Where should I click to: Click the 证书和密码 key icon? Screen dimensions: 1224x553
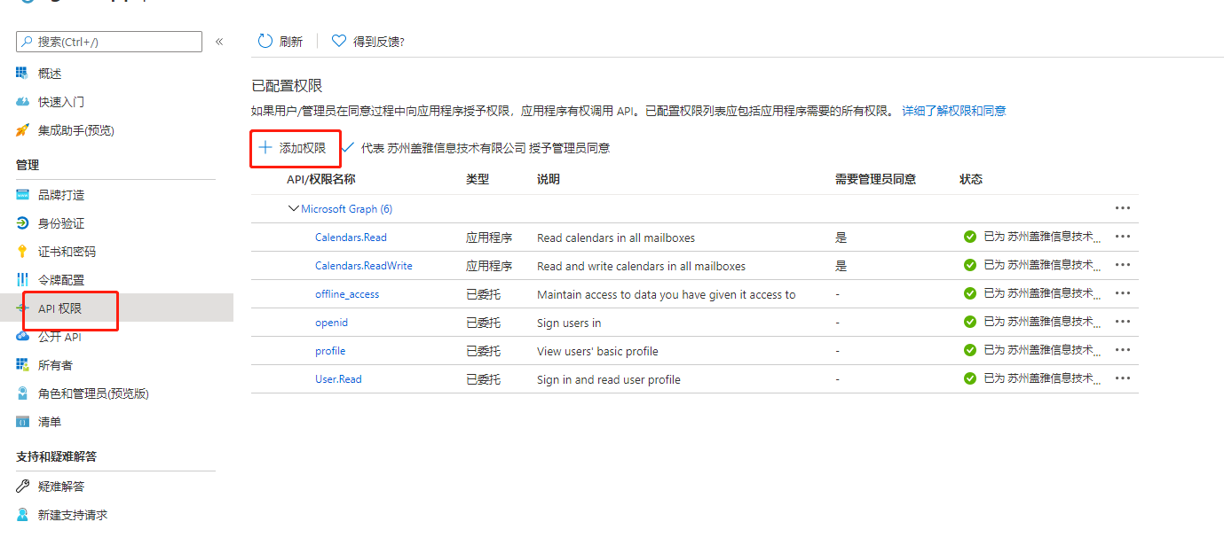coord(22,252)
